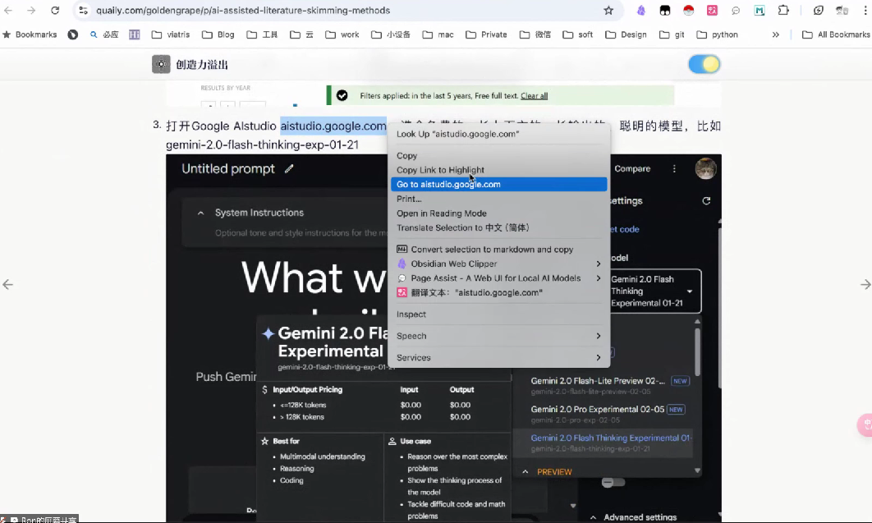
Task: Click the model list scrollbar
Action: (x=697, y=352)
